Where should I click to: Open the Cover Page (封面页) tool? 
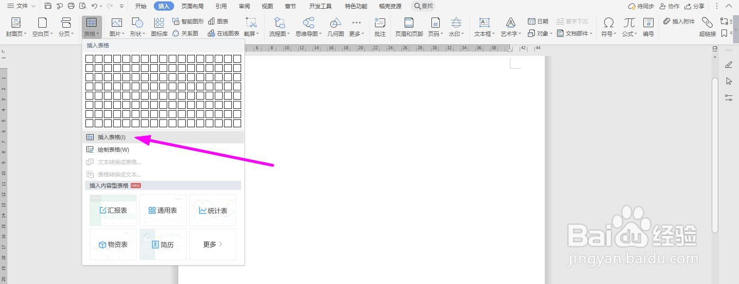pos(16,27)
